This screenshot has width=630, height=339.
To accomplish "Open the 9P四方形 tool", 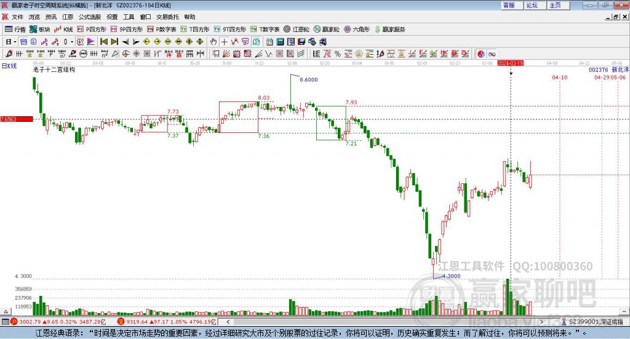I will (x=127, y=30).
